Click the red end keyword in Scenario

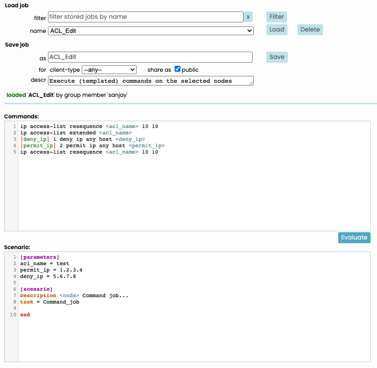[x=25, y=315]
